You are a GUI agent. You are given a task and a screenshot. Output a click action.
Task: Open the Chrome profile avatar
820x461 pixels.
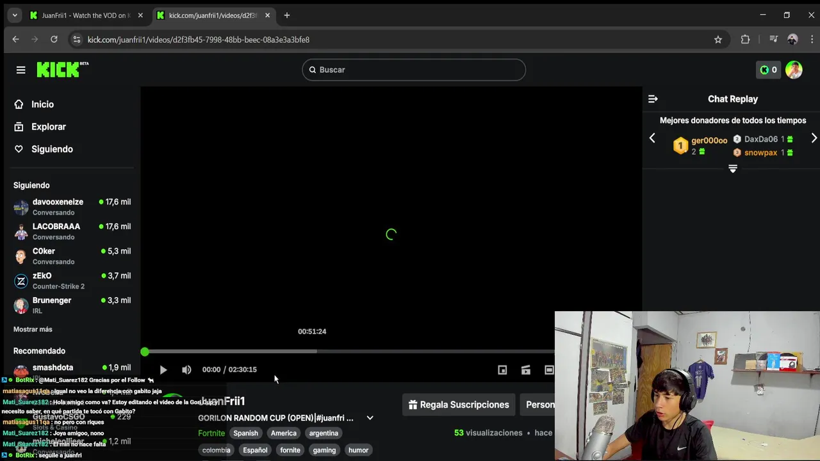[792, 40]
